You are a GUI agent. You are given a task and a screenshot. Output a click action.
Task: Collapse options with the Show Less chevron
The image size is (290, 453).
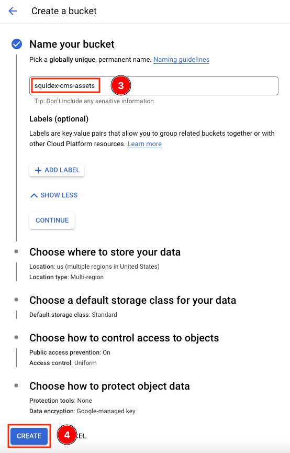tap(34, 195)
